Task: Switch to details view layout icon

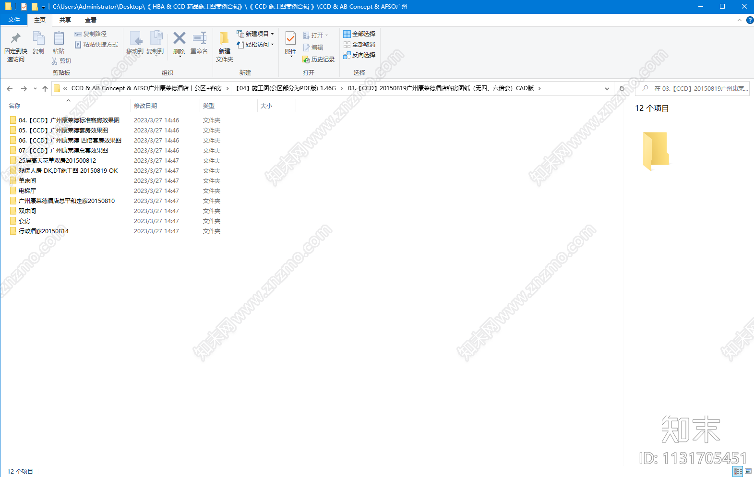Action: point(738,471)
